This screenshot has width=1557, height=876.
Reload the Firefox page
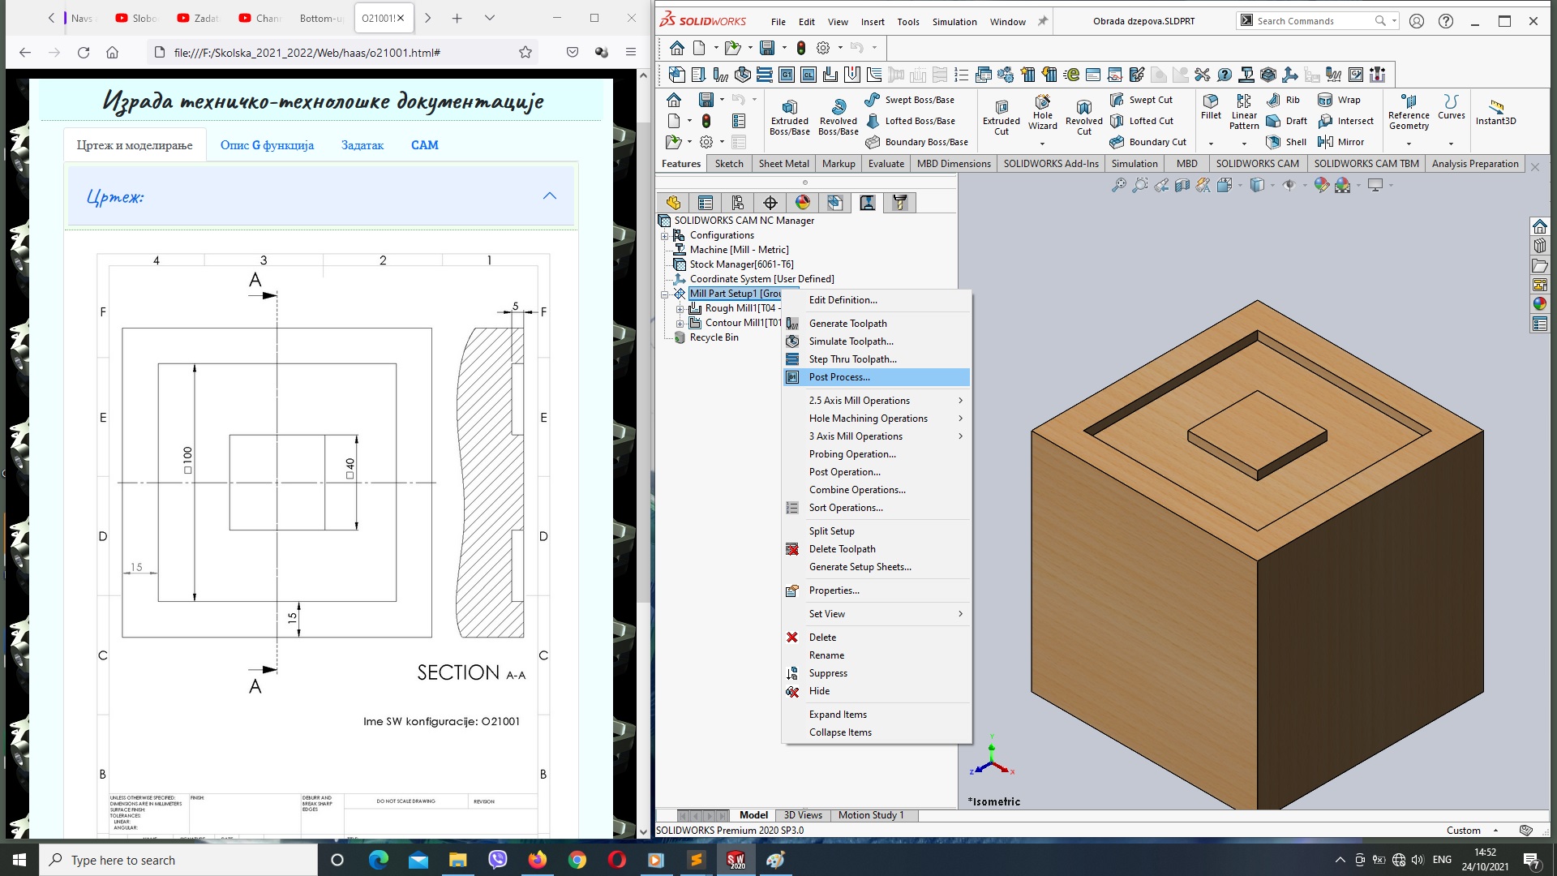coord(83,53)
